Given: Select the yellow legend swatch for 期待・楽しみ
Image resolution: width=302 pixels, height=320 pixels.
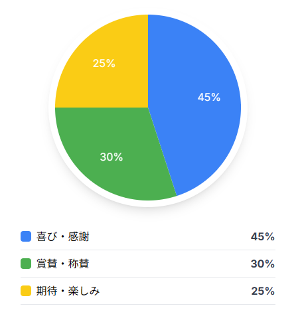Looking at the screenshot, I should [26, 291].
